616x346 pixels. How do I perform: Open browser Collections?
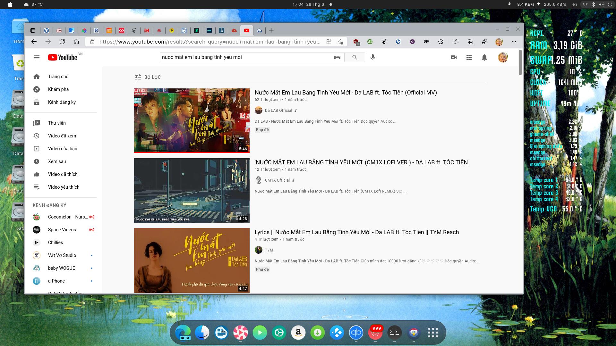(x=470, y=42)
